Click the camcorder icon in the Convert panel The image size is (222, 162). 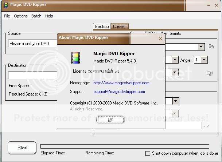pyautogui.click(x=209, y=73)
